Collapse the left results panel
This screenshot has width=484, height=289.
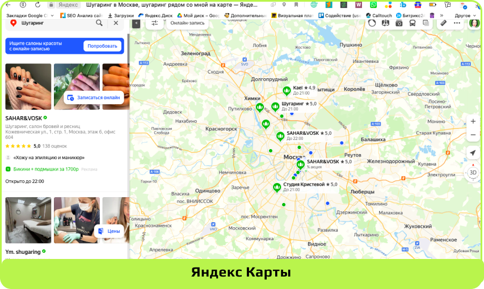[136, 23]
